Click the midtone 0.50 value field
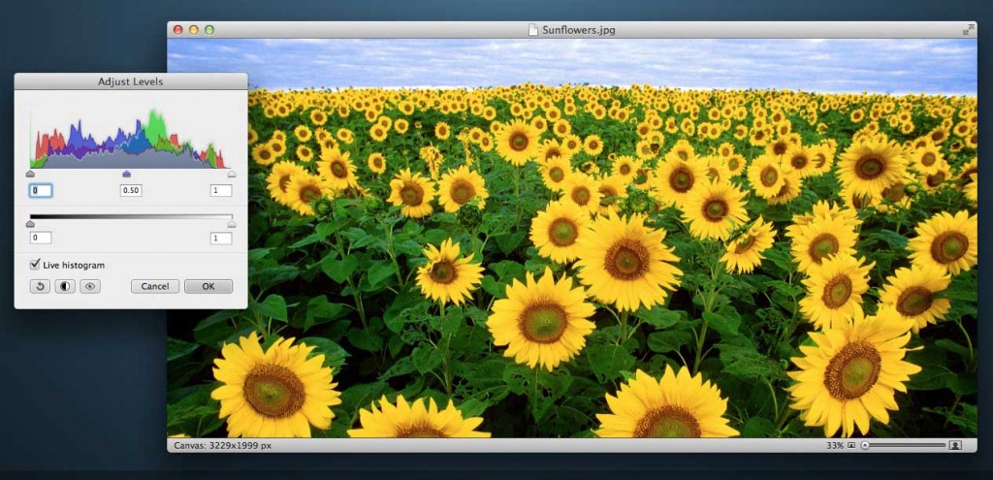993x480 pixels. click(131, 191)
